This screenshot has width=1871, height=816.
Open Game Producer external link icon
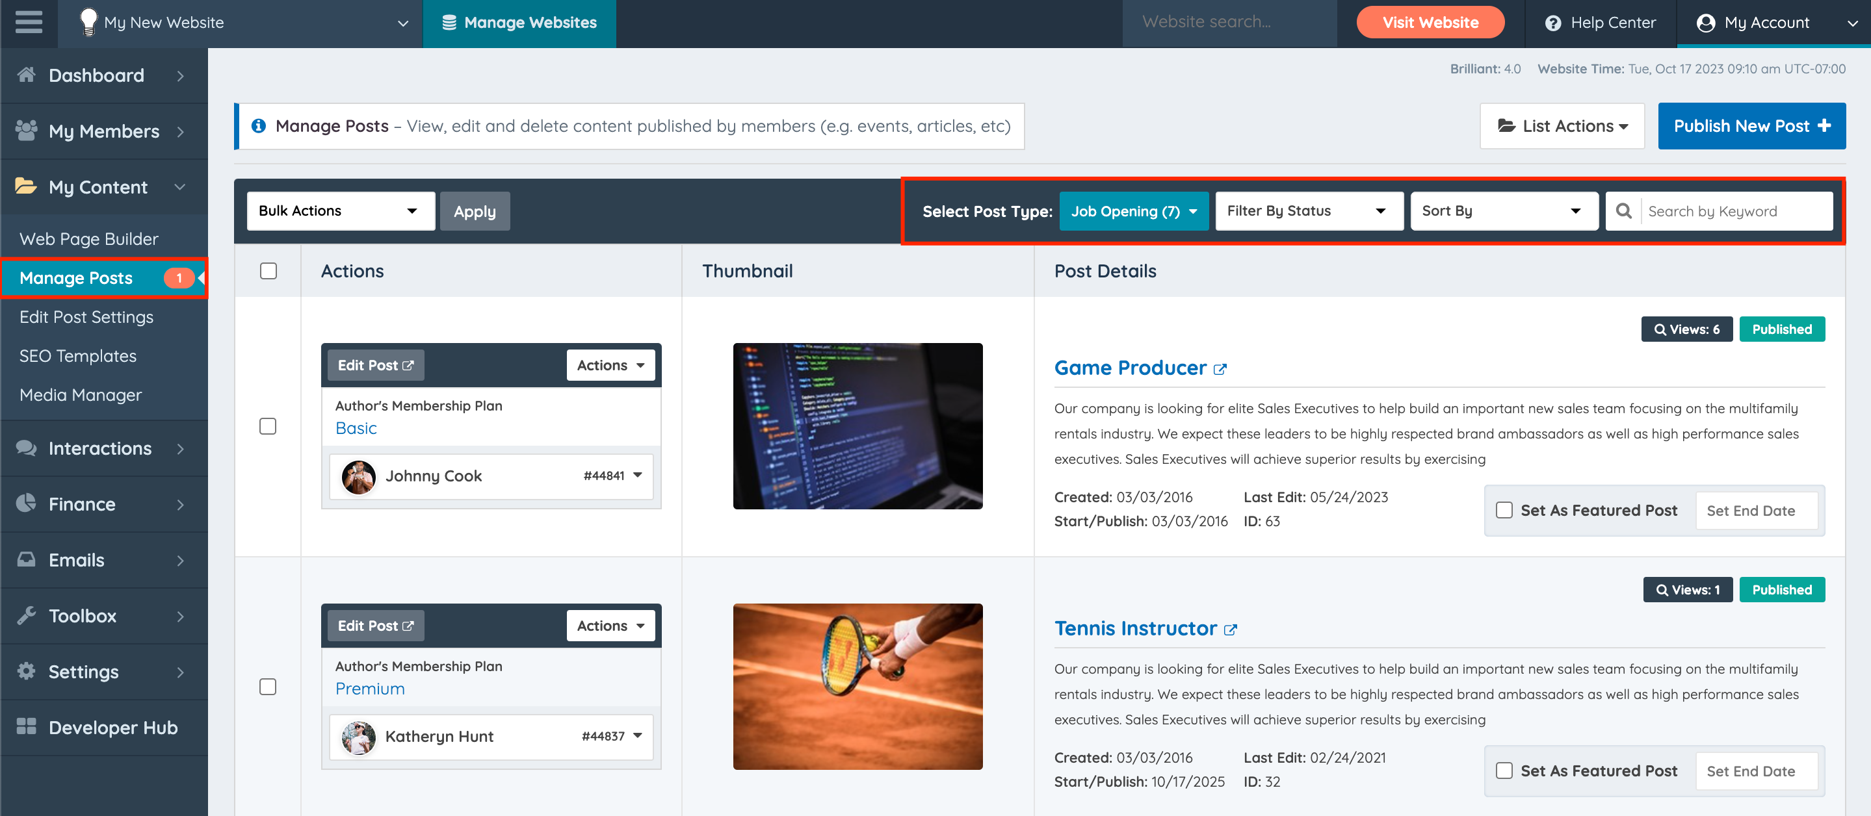point(1220,370)
